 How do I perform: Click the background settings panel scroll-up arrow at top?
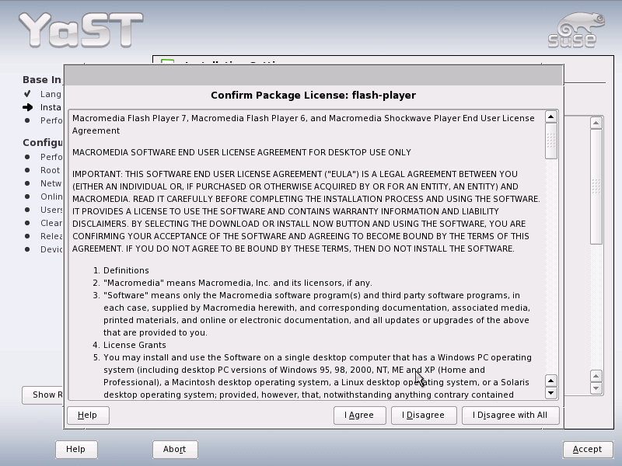pos(596,123)
